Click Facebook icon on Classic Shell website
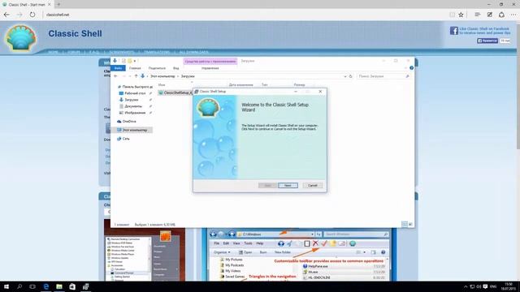Image resolution: width=520 pixels, height=292 pixels. [x=454, y=31]
